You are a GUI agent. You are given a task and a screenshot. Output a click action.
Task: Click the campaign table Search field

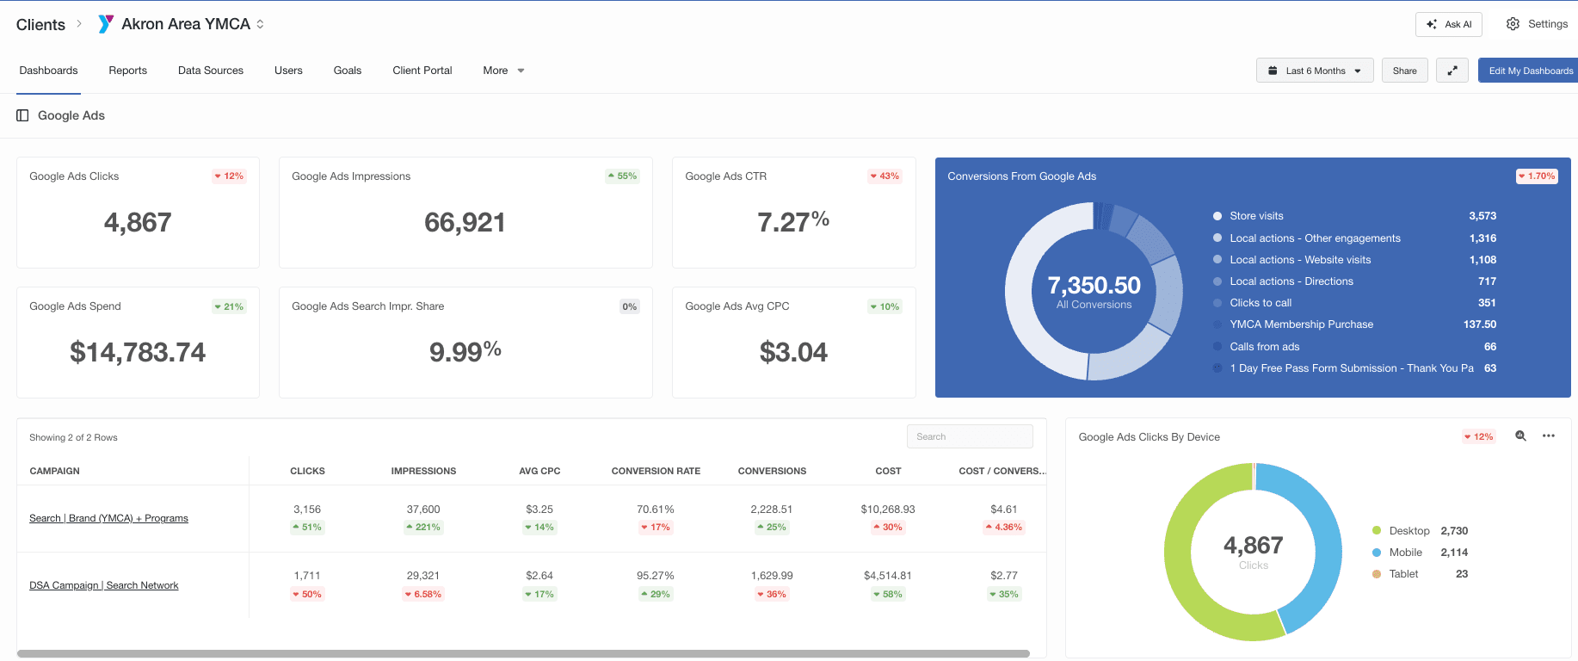(970, 436)
